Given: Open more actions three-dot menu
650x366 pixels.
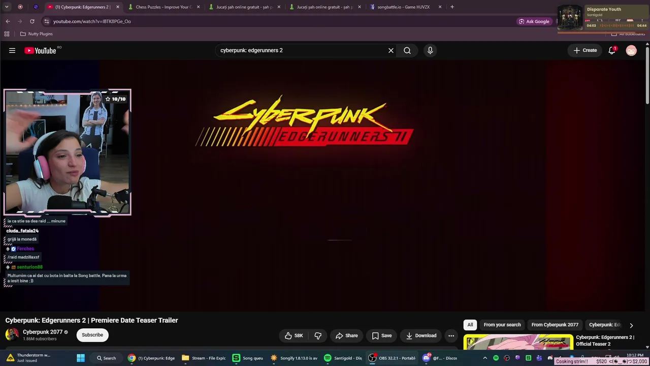Looking at the screenshot, I should pyautogui.click(x=451, y=335).
